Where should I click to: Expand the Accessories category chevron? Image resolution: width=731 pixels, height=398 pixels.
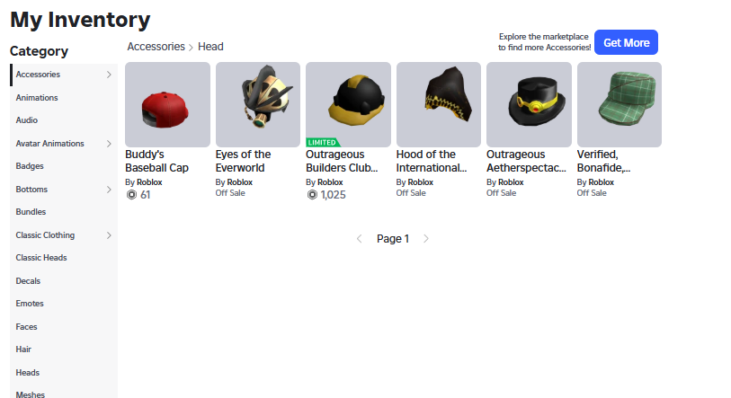tap(109, 75)
